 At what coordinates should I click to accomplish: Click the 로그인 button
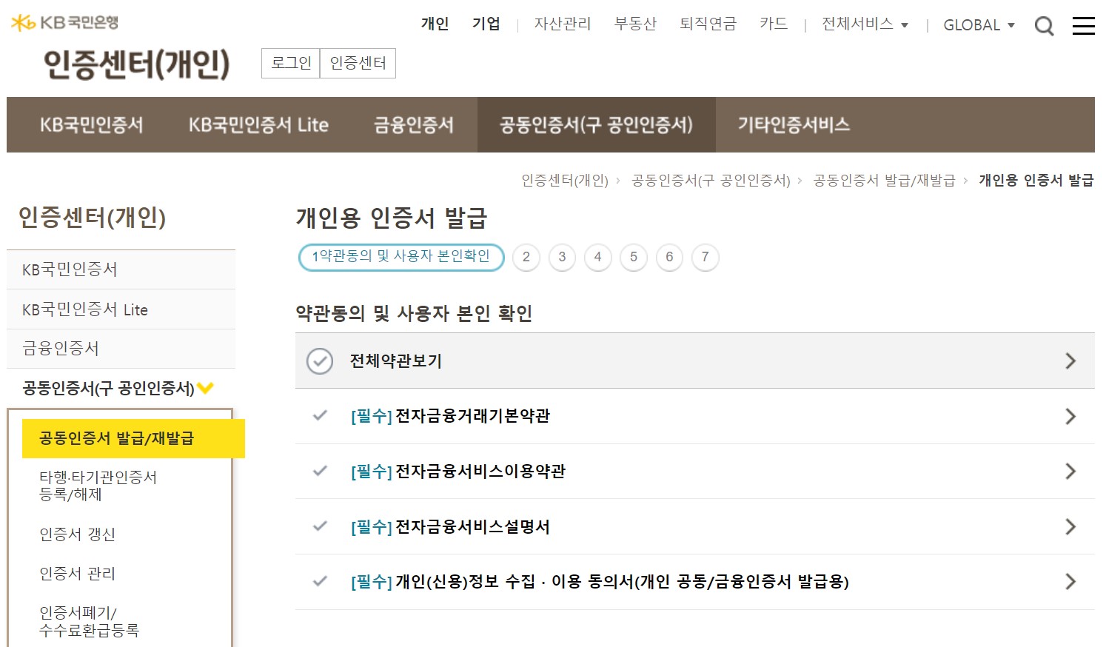(x=291, y=63)
